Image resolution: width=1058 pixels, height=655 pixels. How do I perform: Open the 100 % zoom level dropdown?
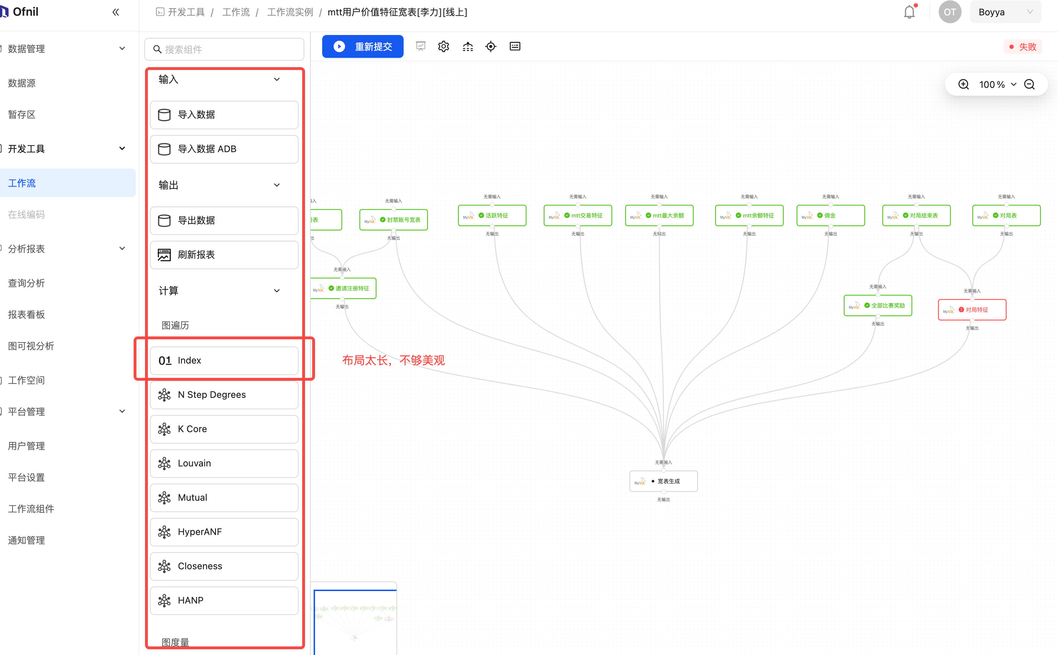coord(997,85)
